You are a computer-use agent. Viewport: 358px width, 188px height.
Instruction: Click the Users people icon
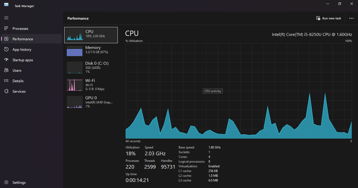pyautogui.click(x=7, y=70)
